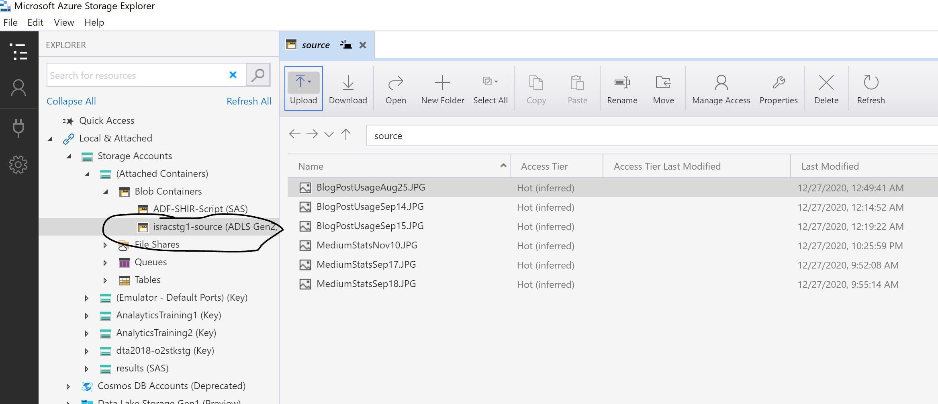Collapse the Local & Attached node
Image resolution: width=938 pixels, height=404 pixels.
click(51, 139)
